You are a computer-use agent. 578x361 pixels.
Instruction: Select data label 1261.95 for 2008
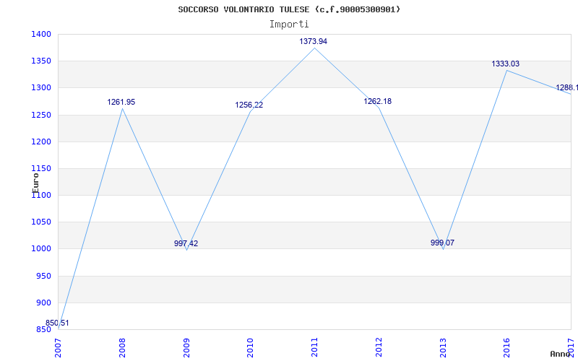tap(121, 102)
